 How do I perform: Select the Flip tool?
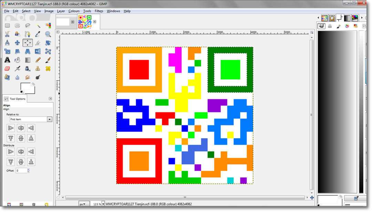point(38,51)
